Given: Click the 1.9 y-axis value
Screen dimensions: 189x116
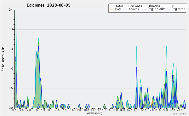Looking at the screenshot, I should pyautogui.click(x=11, y=29).
